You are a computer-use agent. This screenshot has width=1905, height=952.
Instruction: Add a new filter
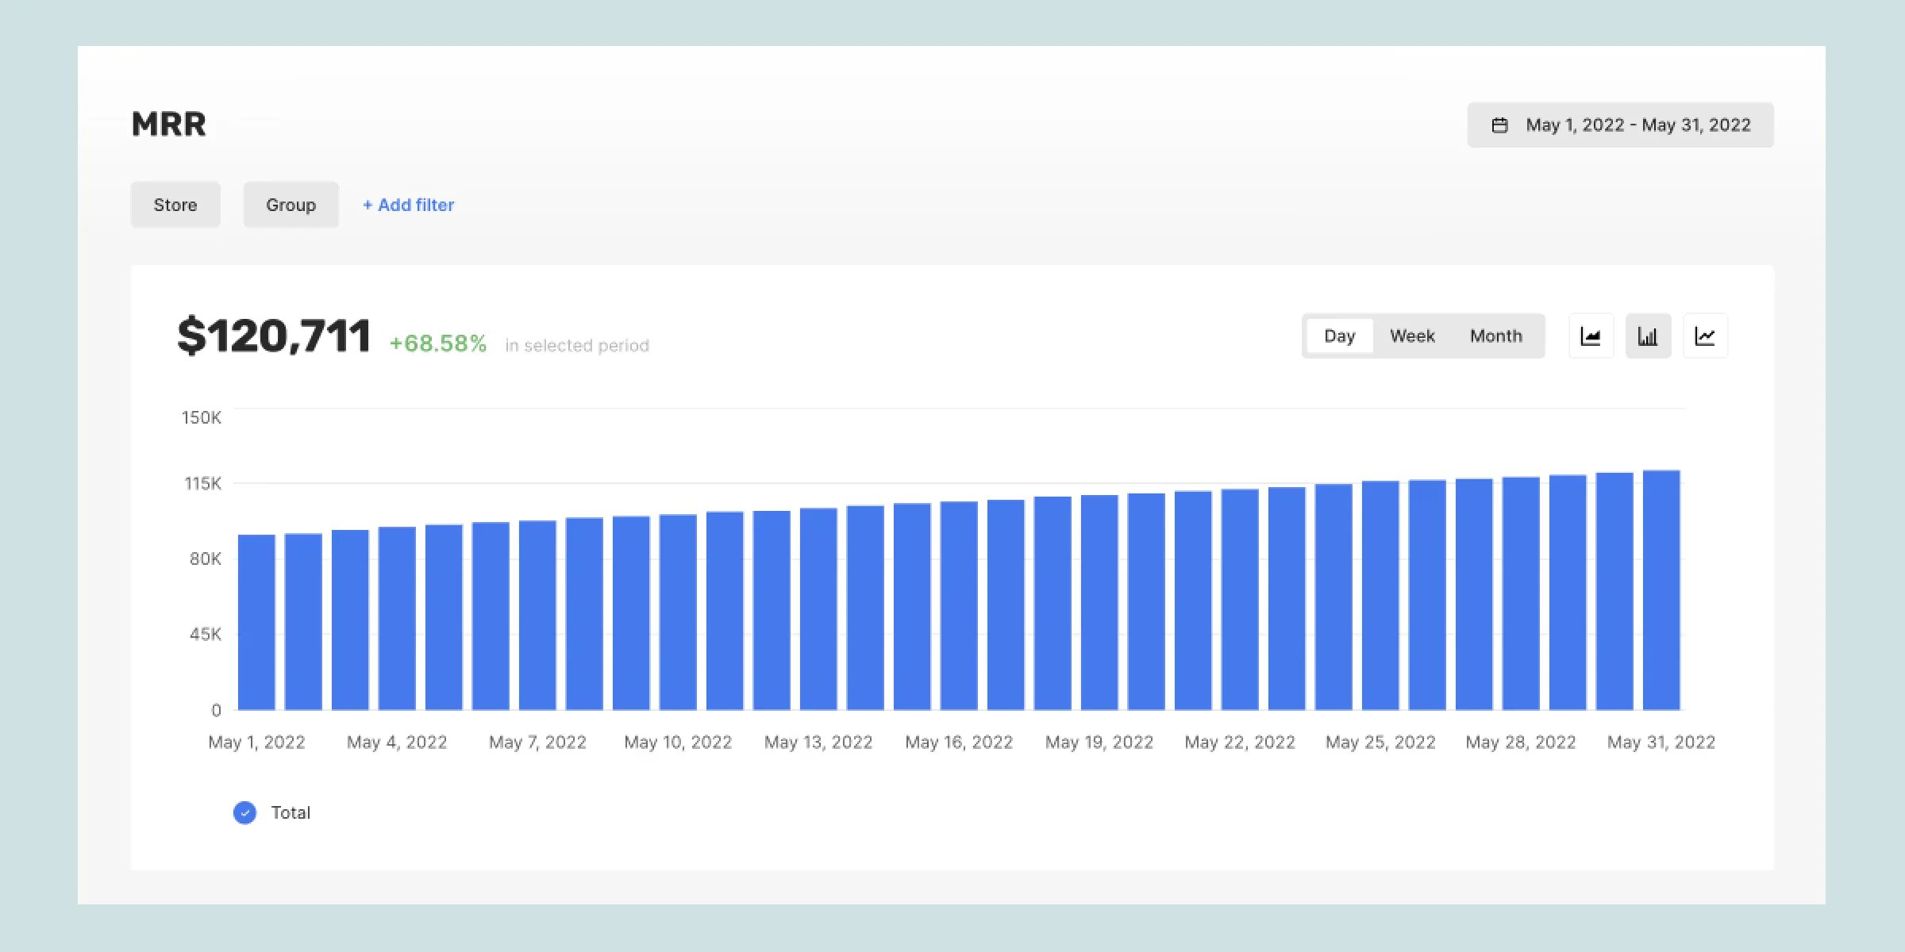408,205
